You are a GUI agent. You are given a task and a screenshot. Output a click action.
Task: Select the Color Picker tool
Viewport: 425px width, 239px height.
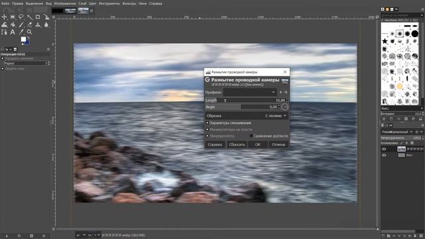pos(21,32)
